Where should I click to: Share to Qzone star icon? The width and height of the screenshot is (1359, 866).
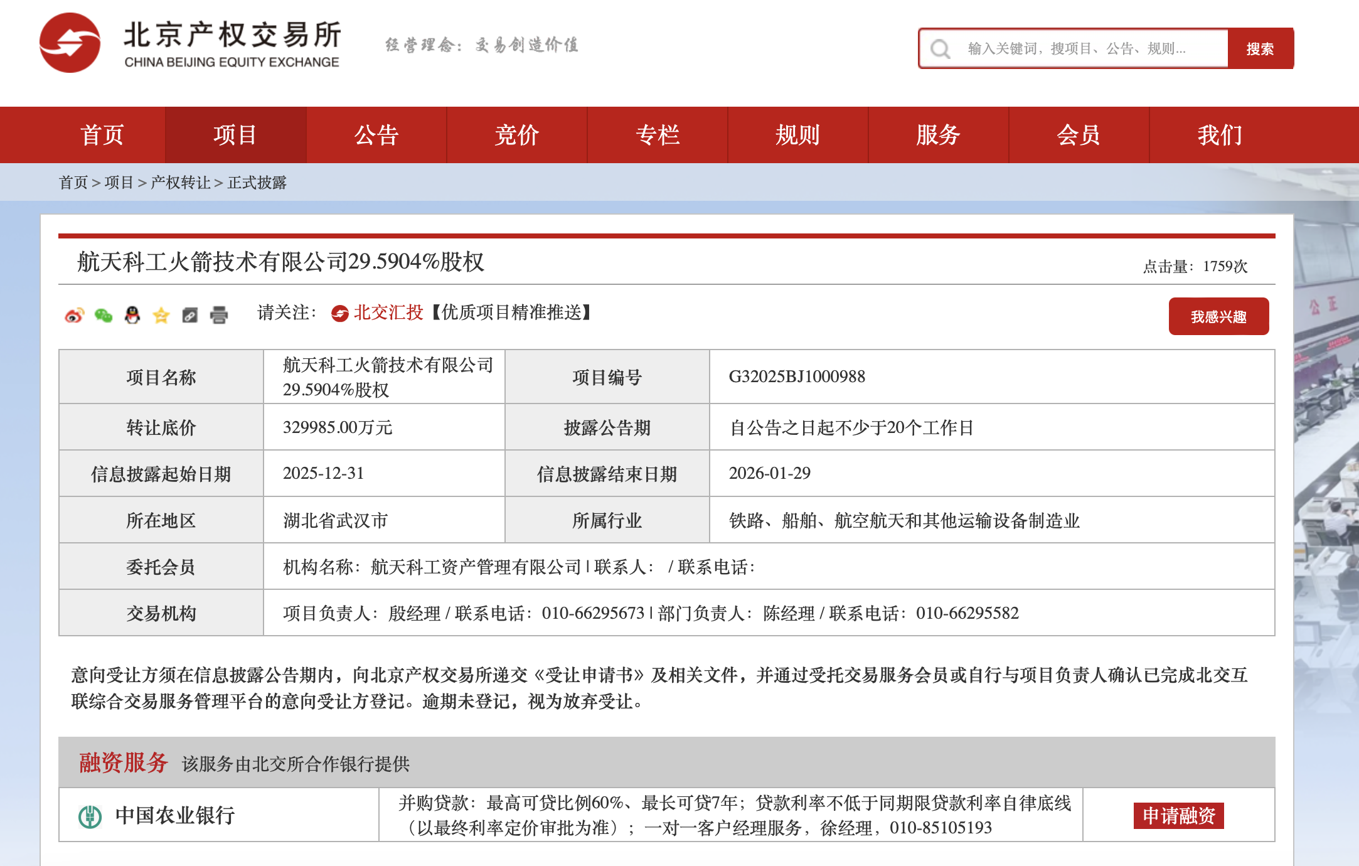point(161,315)
